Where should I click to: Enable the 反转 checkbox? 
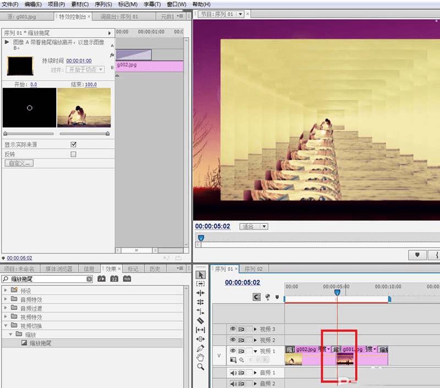(x=74, y=154)
